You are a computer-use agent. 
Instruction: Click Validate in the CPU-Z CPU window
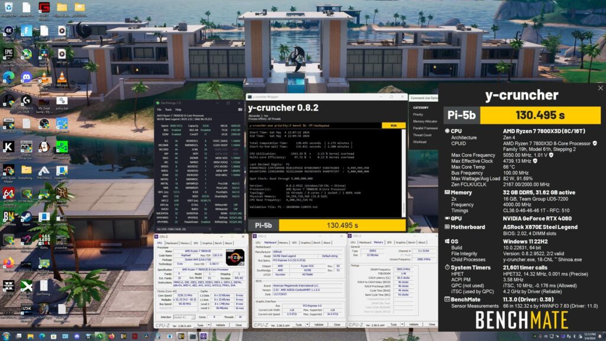click(x=221, y=325)
